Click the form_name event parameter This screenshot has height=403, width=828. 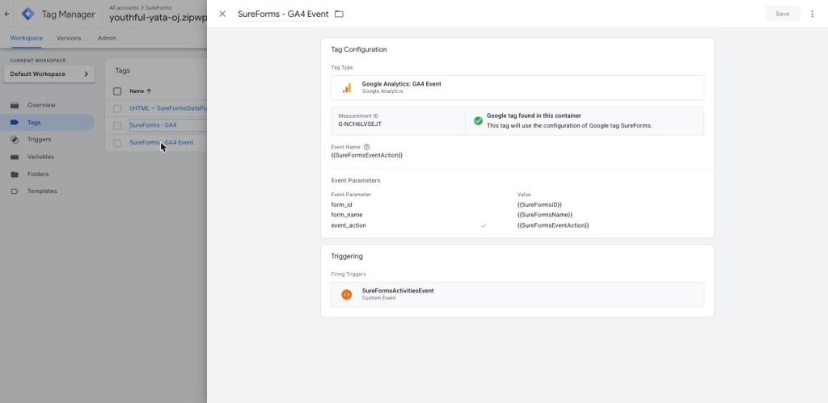[x=347, y=215]
